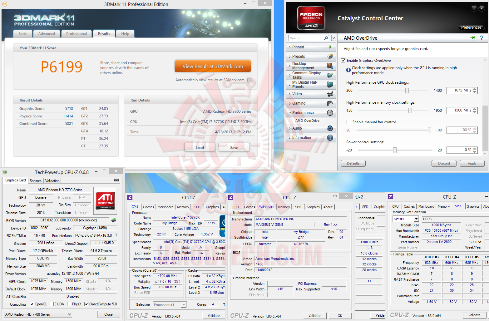This screenshot has height=321, width=489.
Task: Click the blue info icon beside Clock settings note
Action: coord(348,70)
